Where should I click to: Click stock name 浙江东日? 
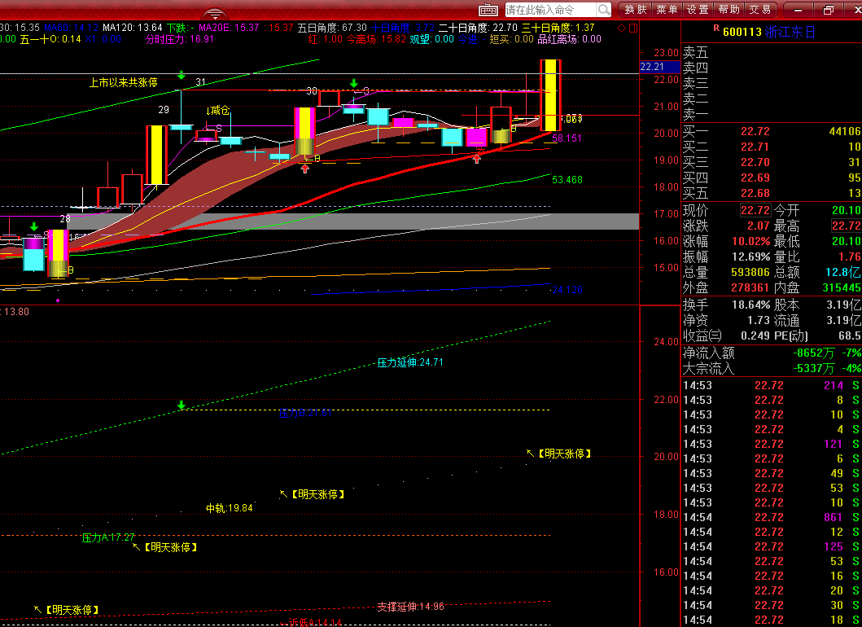790,33
